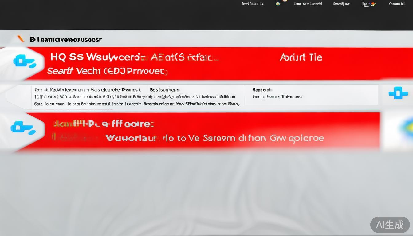Click the rainbow circular icon at the right edge
Viewport: 413px width, 236px height.
click(x=406, y=128)
